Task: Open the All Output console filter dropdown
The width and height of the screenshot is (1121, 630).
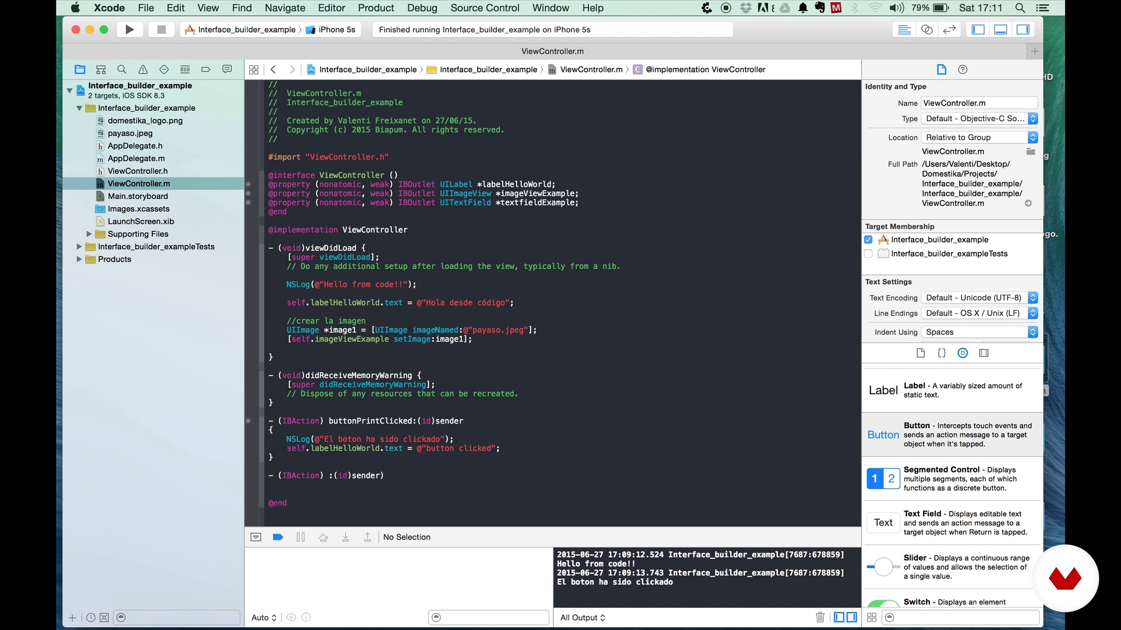Action: 583,618
